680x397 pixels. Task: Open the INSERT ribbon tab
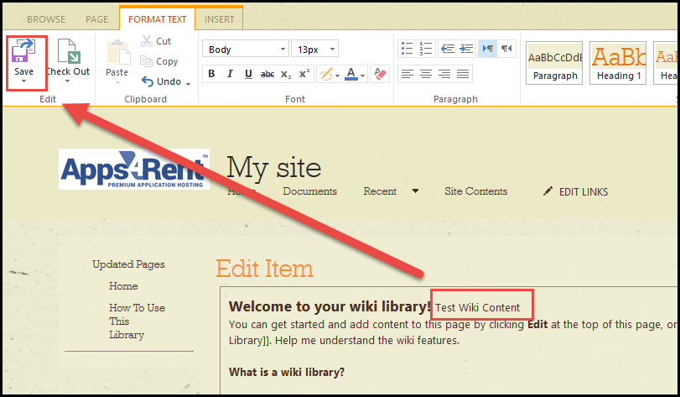[x=219, y=19]
